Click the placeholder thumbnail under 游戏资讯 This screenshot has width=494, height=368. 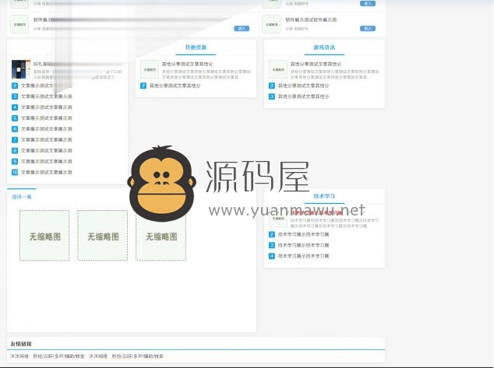[278, 69]
